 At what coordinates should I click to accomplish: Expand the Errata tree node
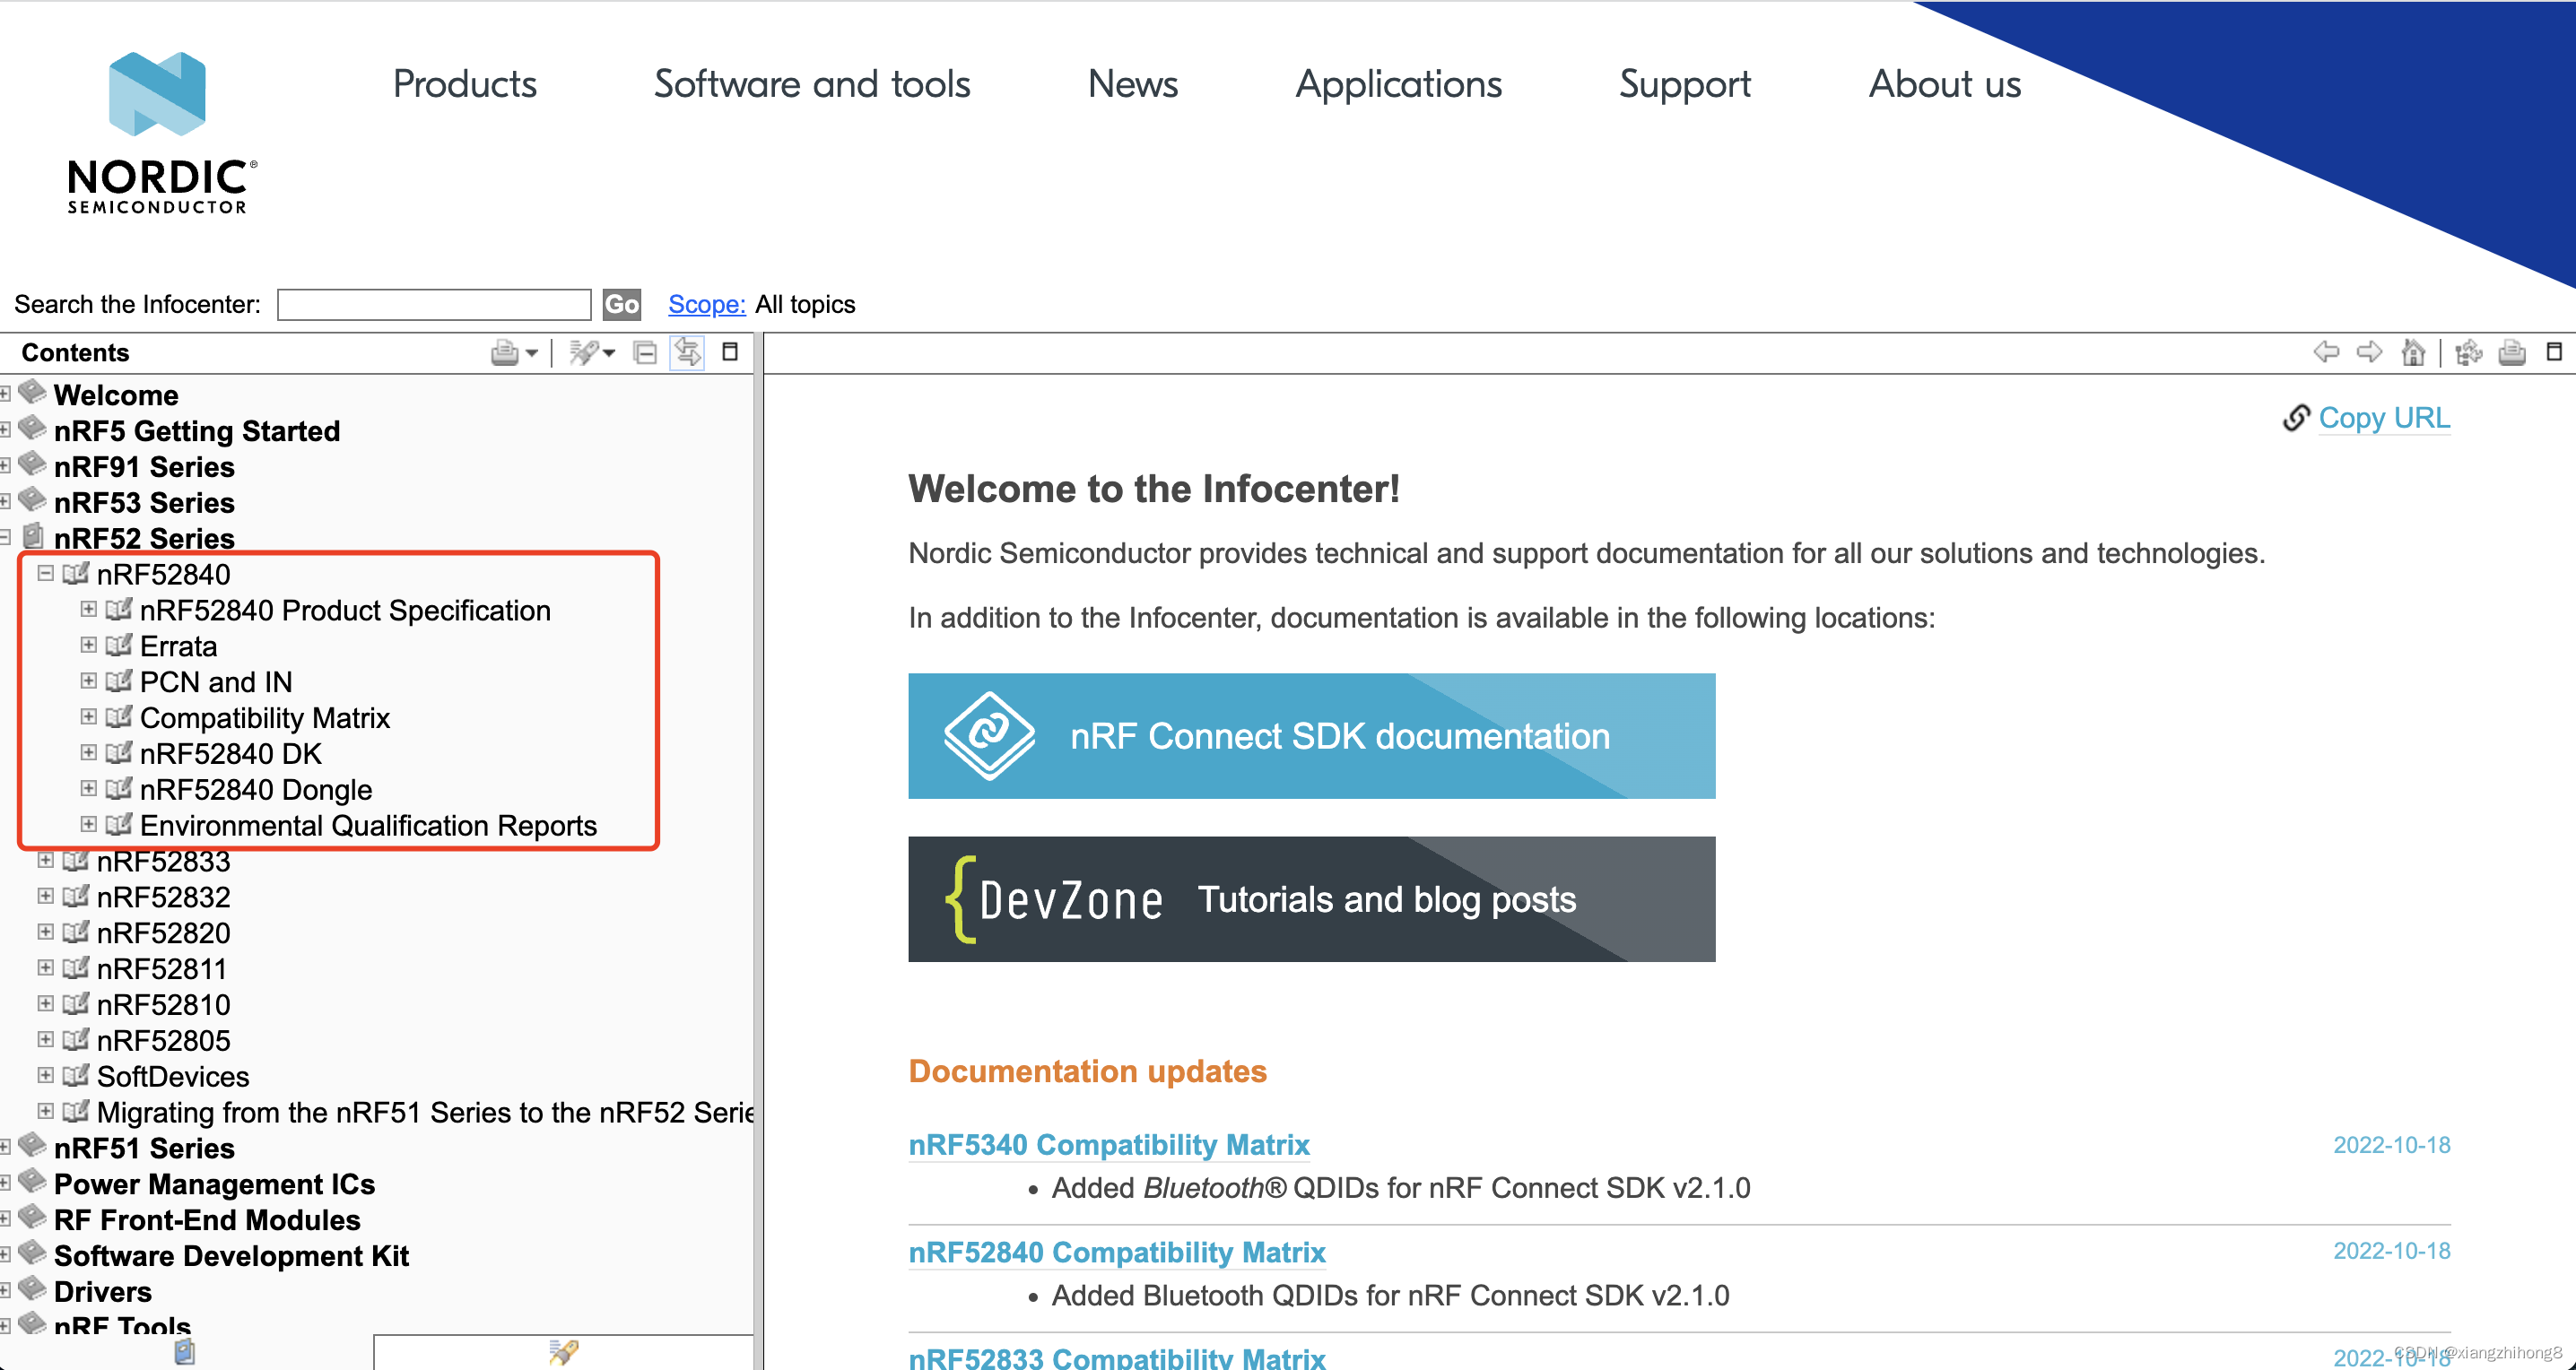coord(88,646)
